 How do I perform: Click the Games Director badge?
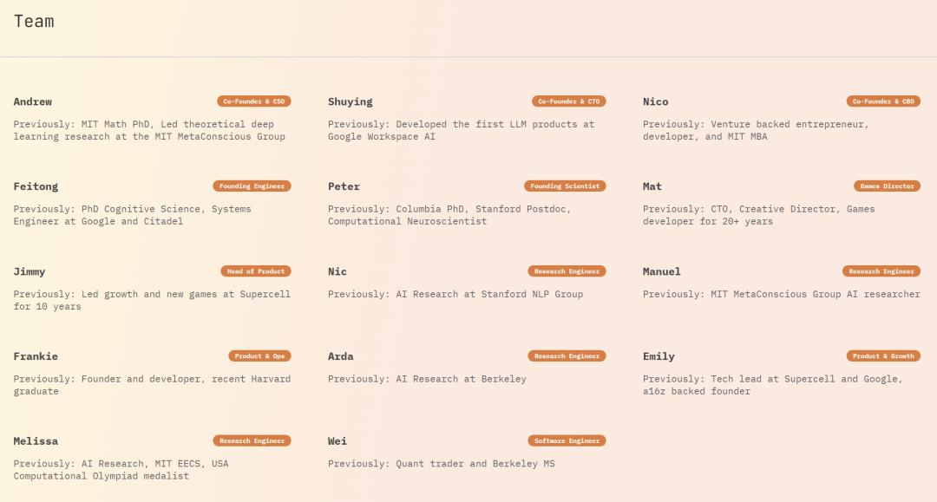point(887,186)
